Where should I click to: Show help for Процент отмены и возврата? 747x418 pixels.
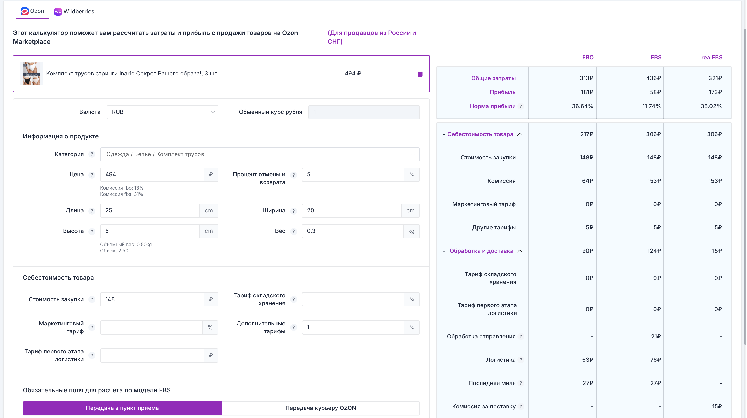(293, 175)
